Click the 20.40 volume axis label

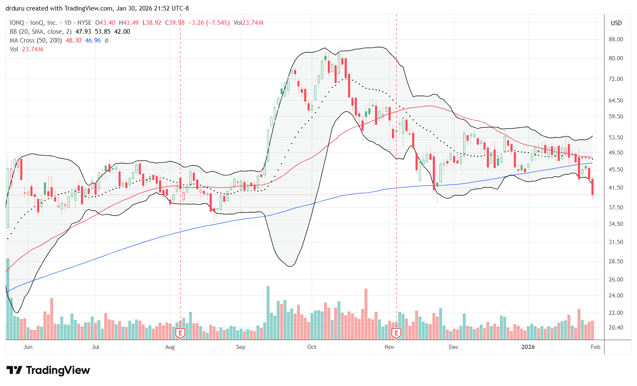616,327
